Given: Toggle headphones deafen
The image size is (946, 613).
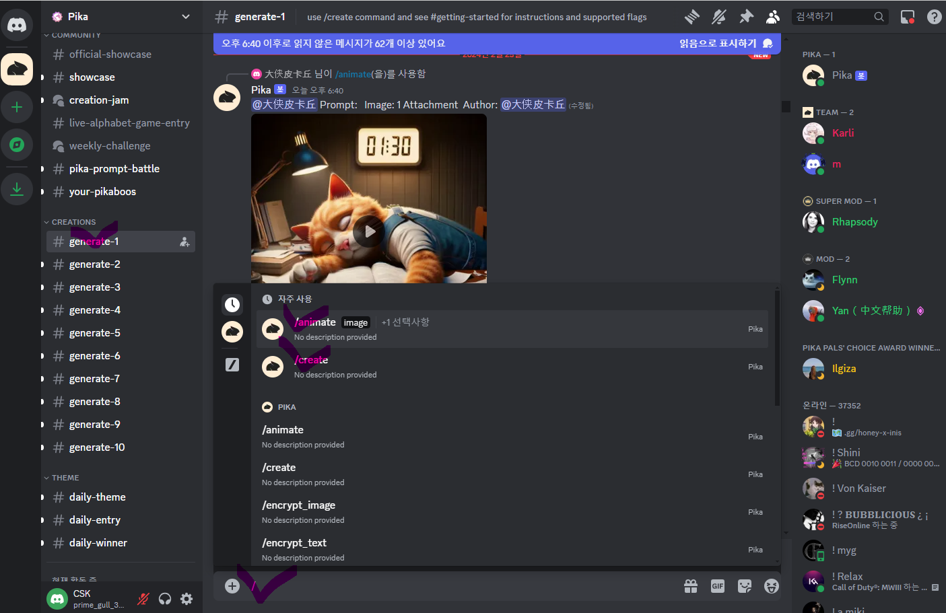Looking at the screenshot, I should [x=165, y=599].
